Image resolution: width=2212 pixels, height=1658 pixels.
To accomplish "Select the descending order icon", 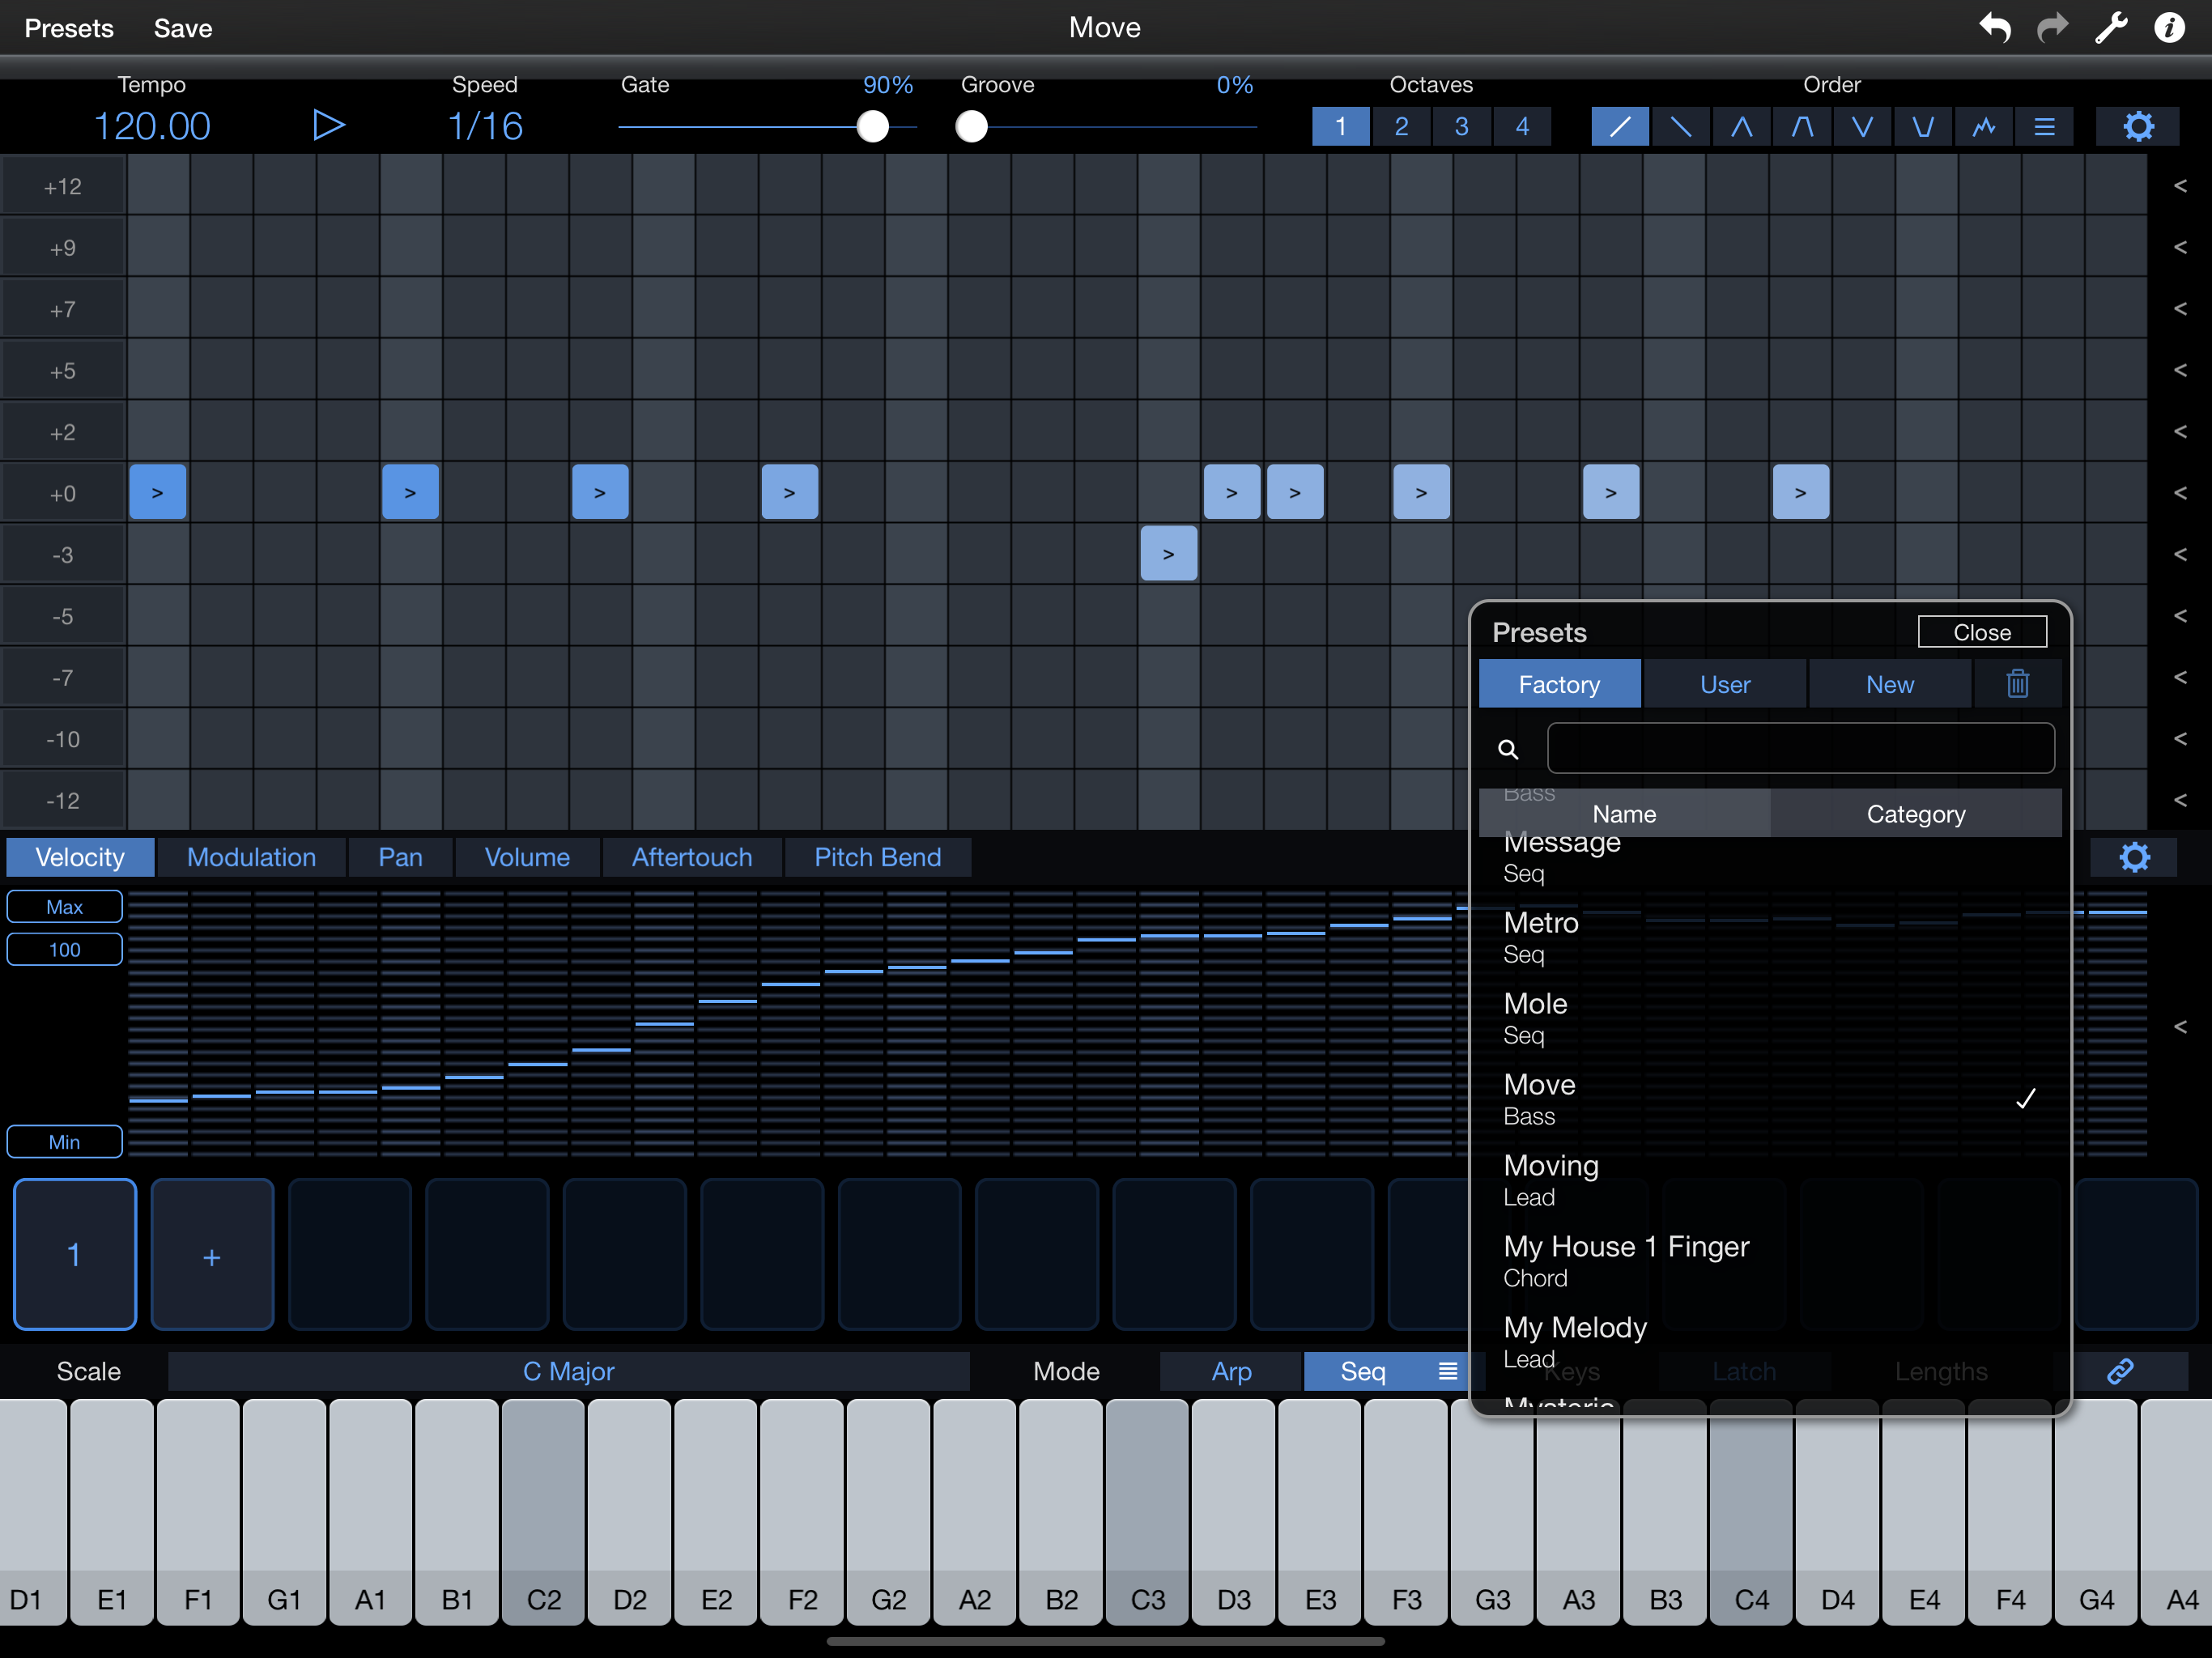I will tap(1681, 127).
